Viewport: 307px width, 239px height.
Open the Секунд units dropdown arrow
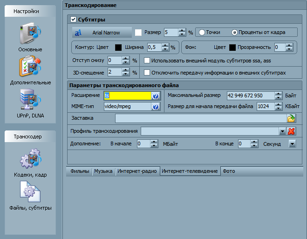coord(292,144)
